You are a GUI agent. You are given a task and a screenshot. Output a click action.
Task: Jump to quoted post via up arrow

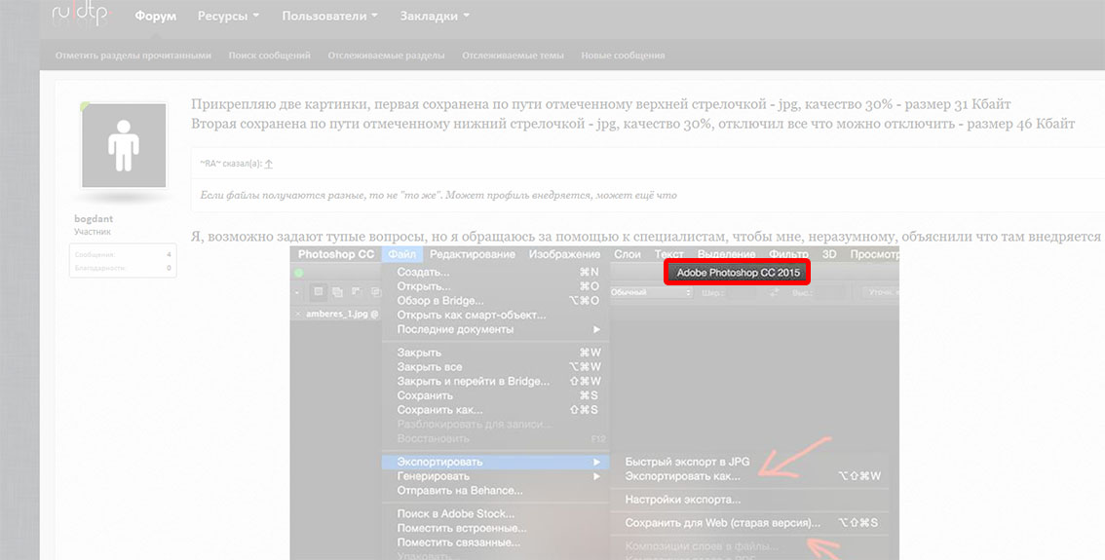tap(269, 164)
